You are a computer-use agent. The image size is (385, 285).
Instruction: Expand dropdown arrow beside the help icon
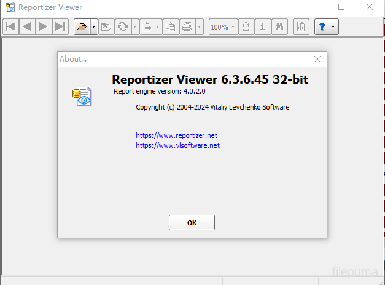333,26
